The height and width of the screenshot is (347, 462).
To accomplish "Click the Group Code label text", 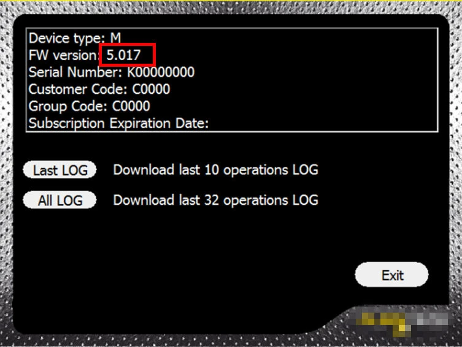I will click(x=67, y=106).
